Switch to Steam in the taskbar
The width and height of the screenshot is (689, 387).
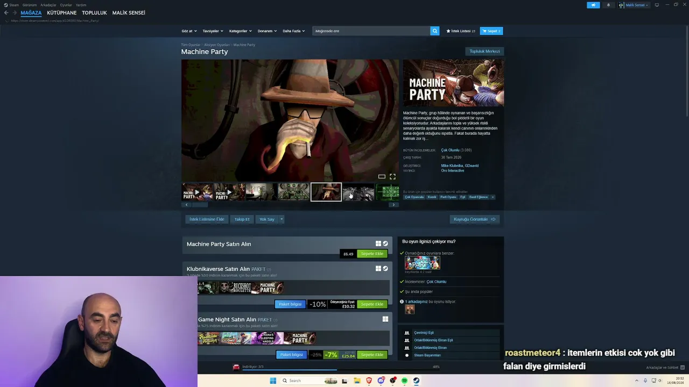coord(416,381)
